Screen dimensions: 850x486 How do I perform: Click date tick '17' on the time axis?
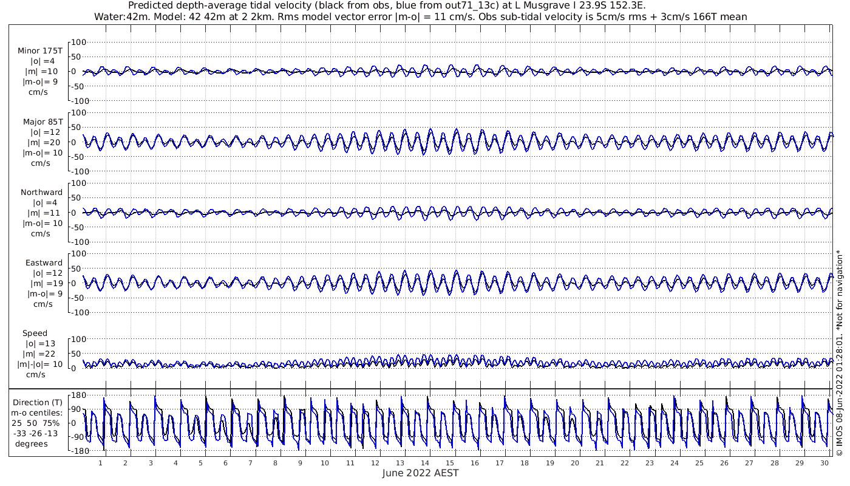coord(500,462)
